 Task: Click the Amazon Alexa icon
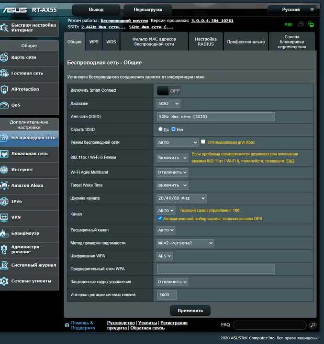(x=4, y=185)
